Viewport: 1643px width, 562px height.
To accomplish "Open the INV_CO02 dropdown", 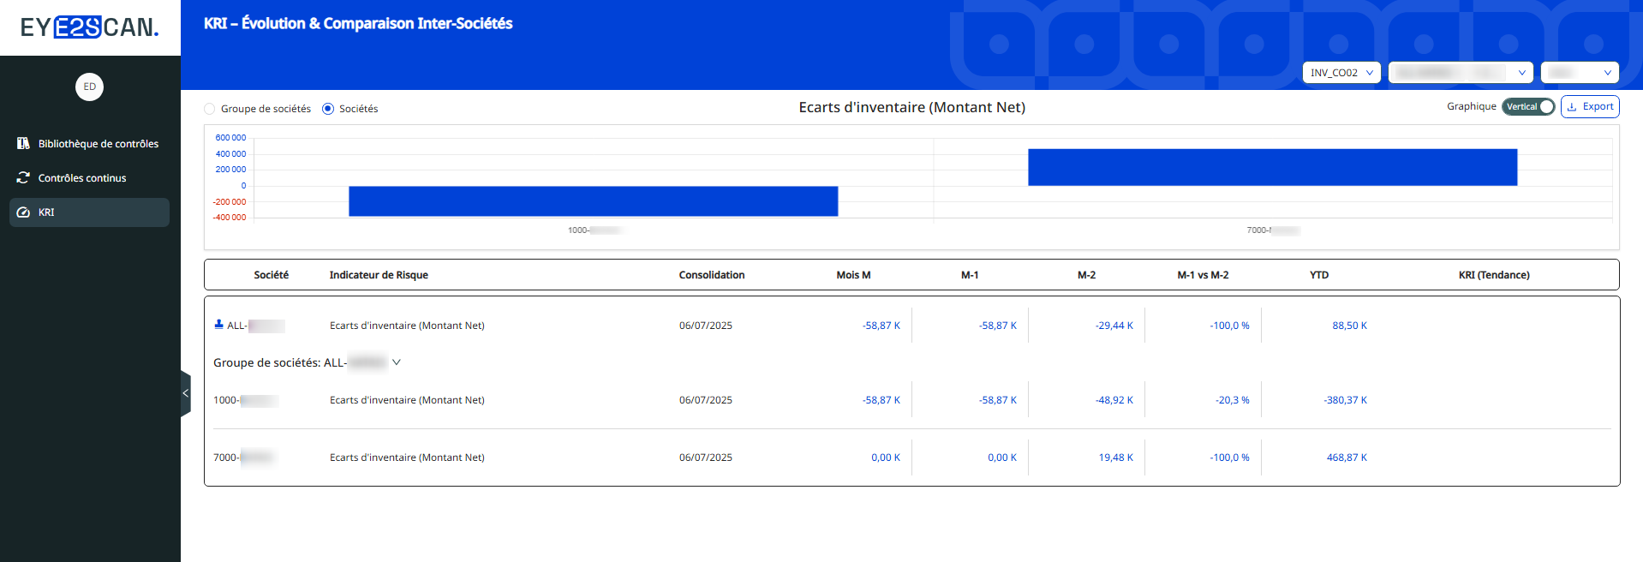I will (1341, 73).
